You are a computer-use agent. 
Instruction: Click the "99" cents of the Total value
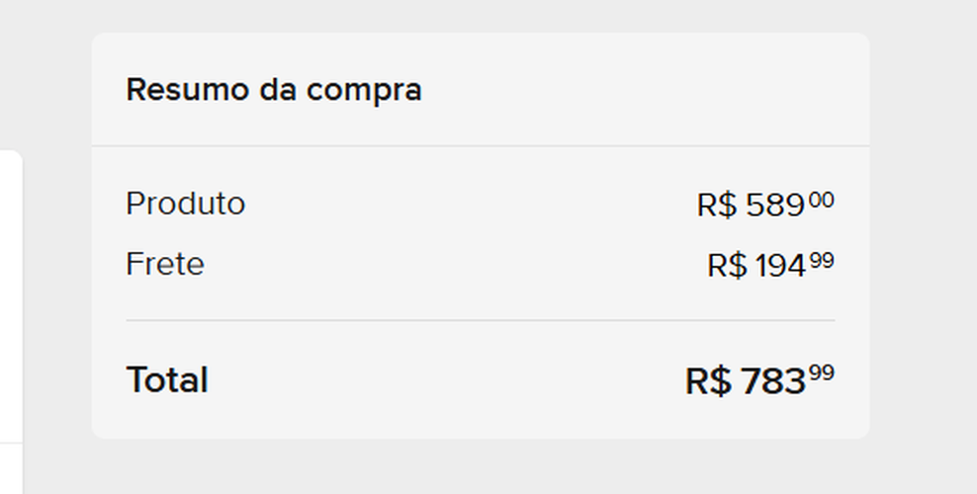pyautogui.click(x=822, y=373)
